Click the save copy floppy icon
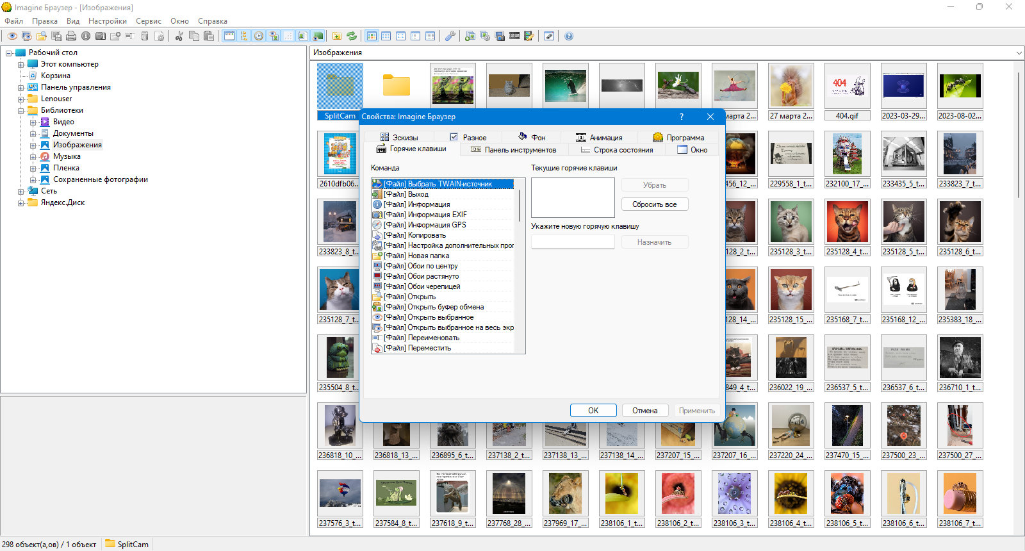The width and height of the screenshot is (1025, 551). (x=56, y=36)
